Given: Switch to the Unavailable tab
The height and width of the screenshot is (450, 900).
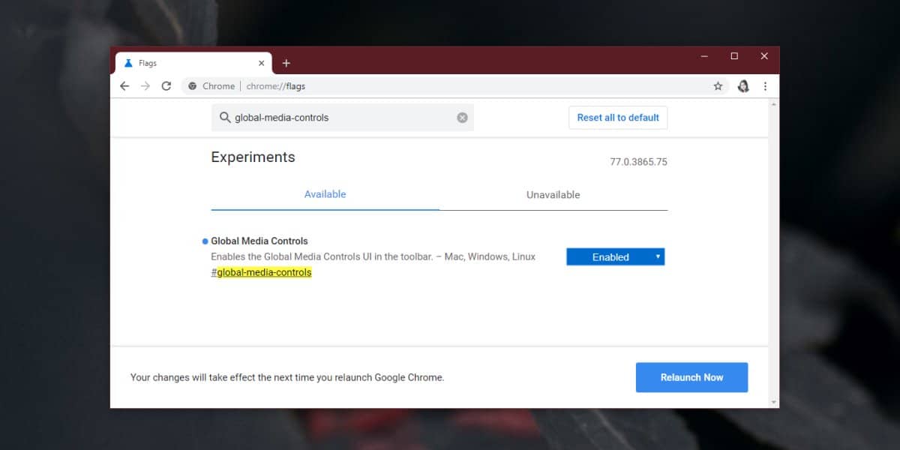Looking at the screenshot, I should (553, 195).
